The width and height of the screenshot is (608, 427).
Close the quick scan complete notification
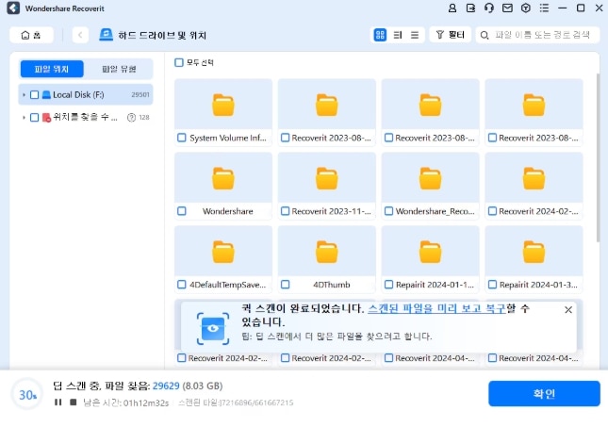[x=568, y=310]
